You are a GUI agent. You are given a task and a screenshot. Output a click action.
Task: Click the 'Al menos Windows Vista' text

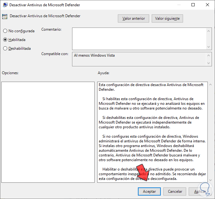[x=94, y=55]
